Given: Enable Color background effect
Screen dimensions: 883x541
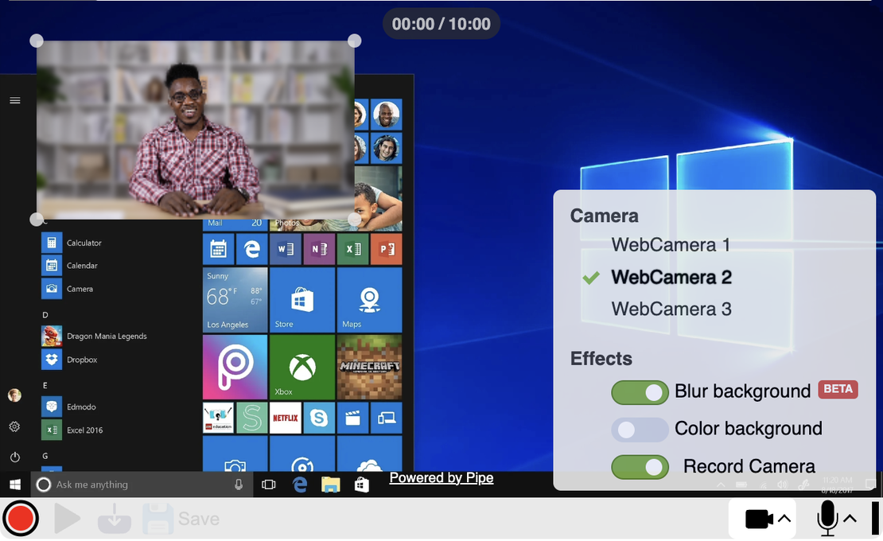Looking at the screenshot, I should (640, 430).
